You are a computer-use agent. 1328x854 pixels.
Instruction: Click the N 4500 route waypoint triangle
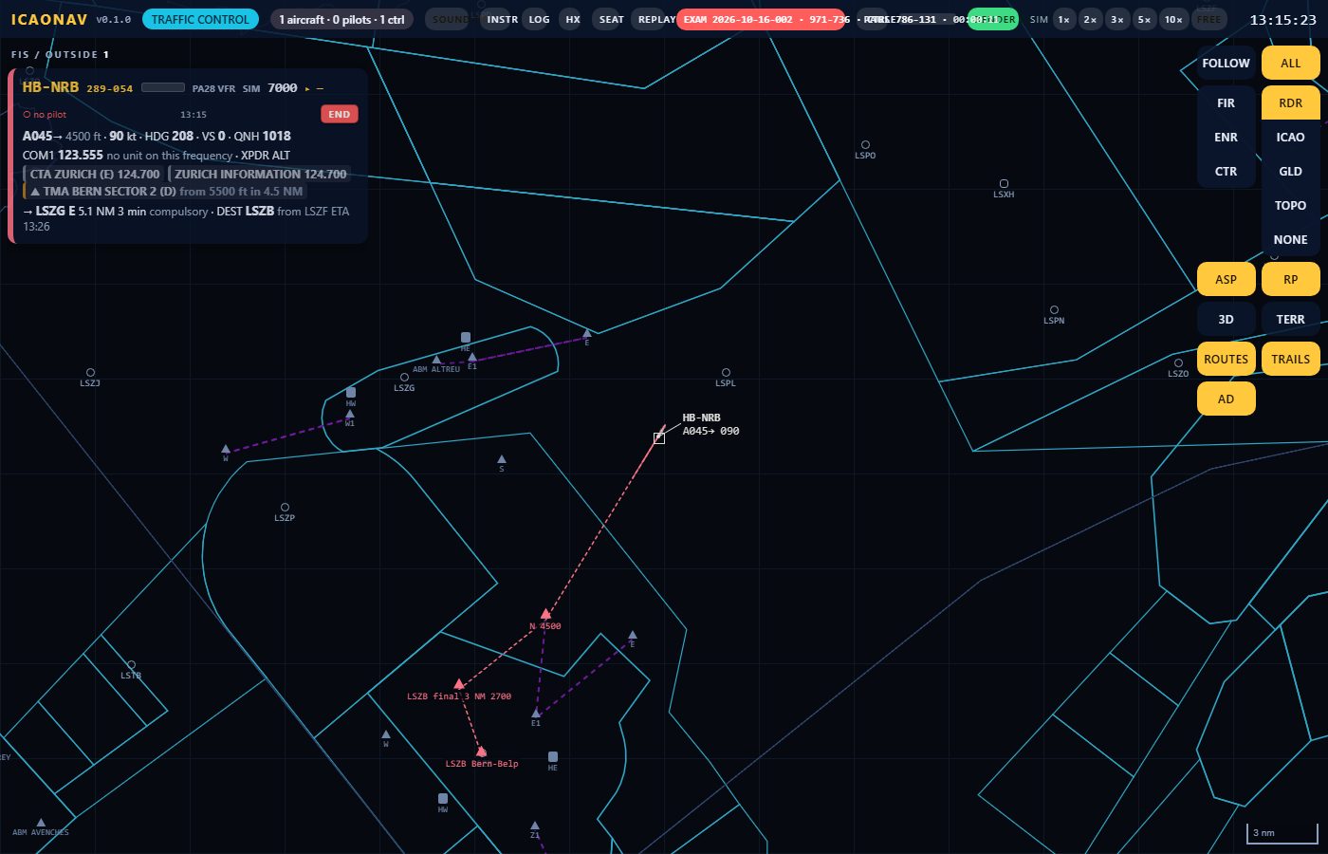pos(545,614)
